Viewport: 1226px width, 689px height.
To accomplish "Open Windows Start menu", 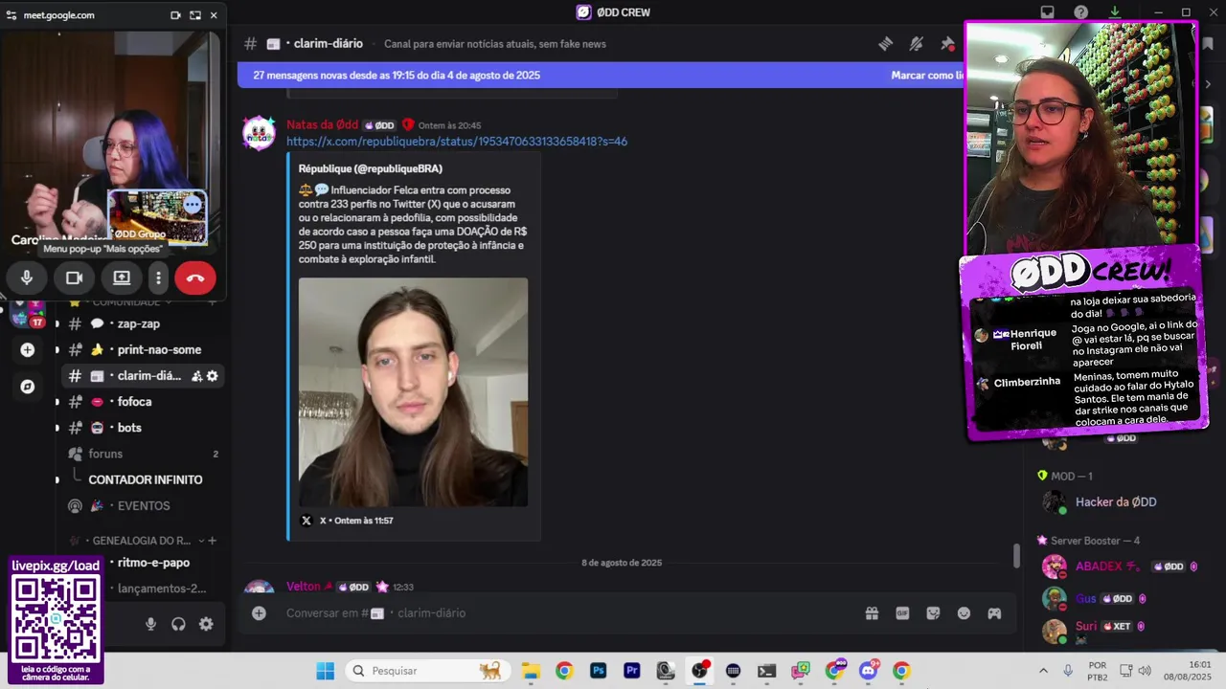I will (x=325, y=671).
